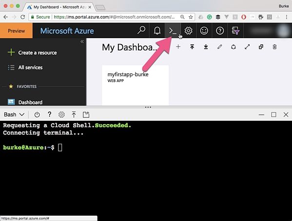Click the FAVORITES heading
The width and height of the screenshot is (292, 221).
pyautogui.click(x=27, y=87)
